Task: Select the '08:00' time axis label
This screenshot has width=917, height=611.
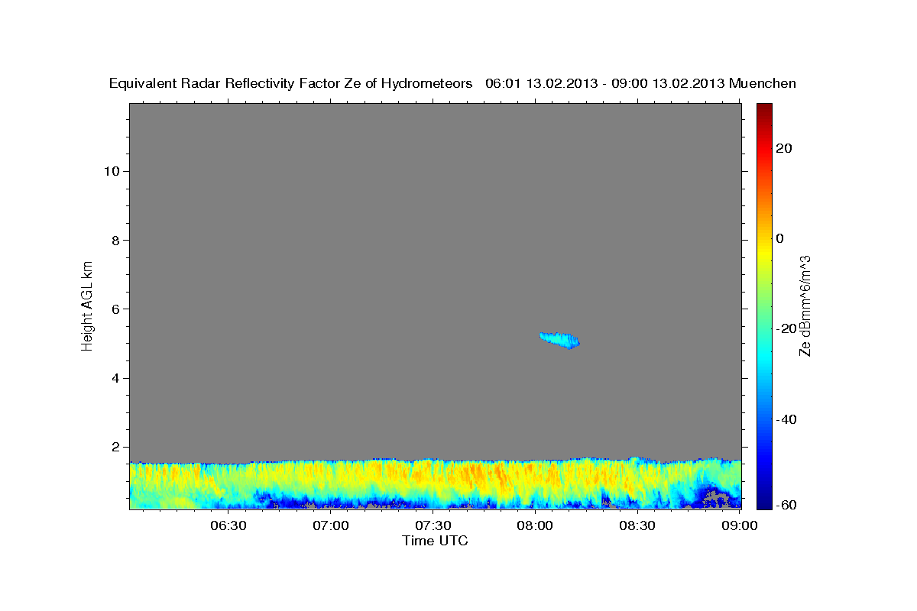Action: pyautogui.click(x=536, y=525)
